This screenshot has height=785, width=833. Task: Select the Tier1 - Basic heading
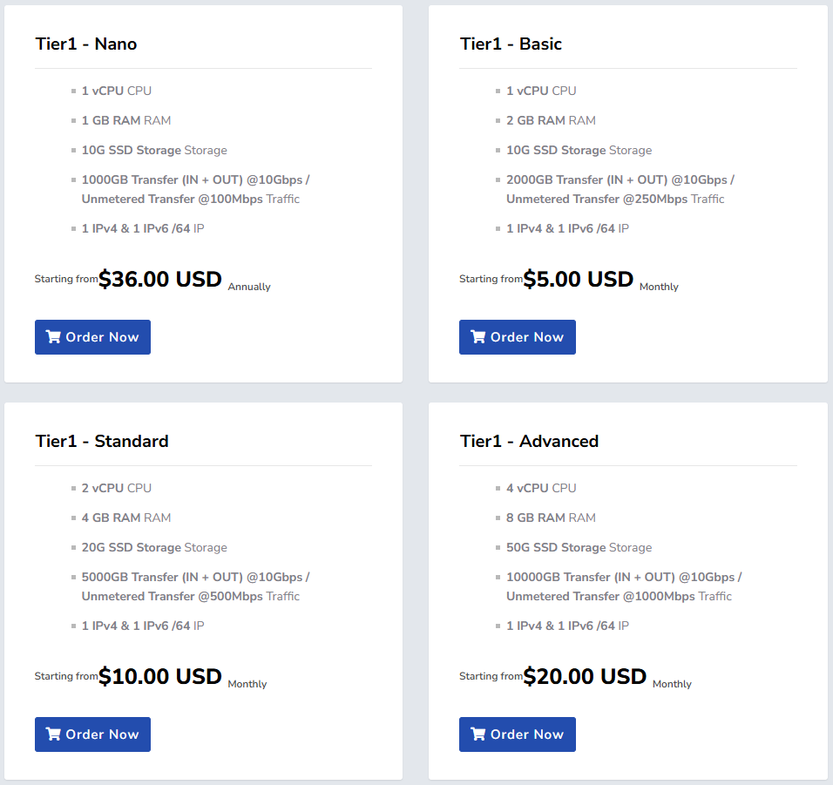tap(511, 44)
